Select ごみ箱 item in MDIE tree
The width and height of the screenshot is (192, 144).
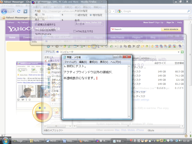tap(55, 91)
